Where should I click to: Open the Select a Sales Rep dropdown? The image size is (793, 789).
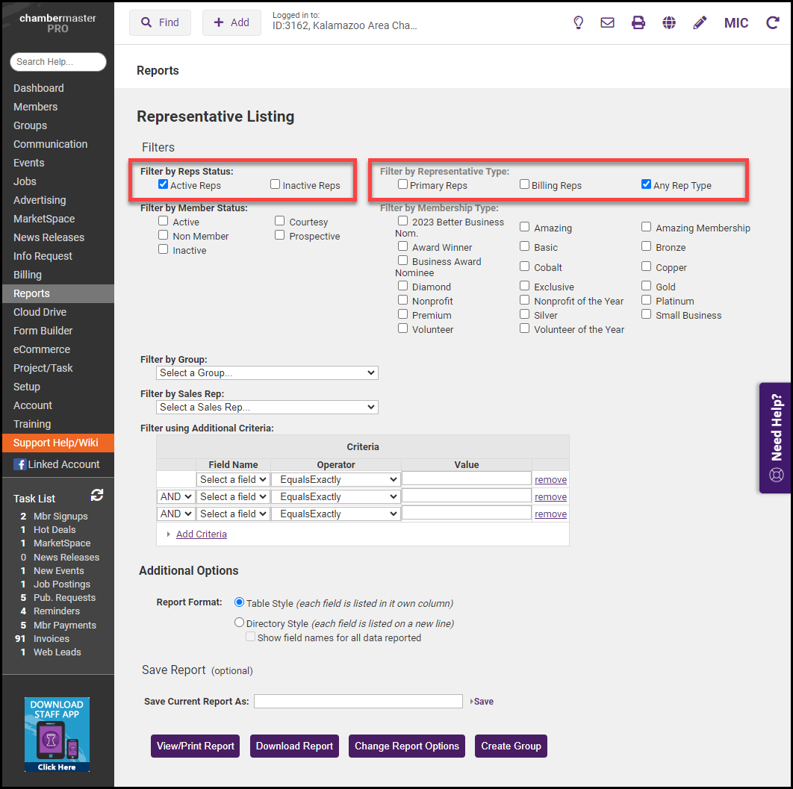[267, 407]
